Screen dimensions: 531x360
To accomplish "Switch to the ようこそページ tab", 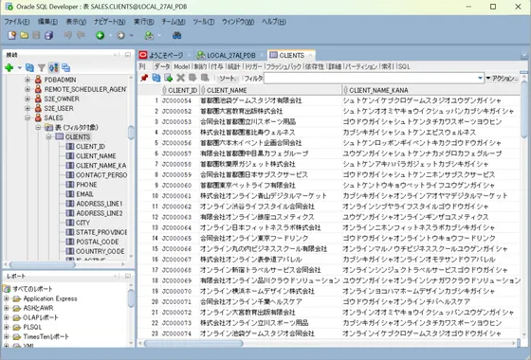I will click(166, 55).
